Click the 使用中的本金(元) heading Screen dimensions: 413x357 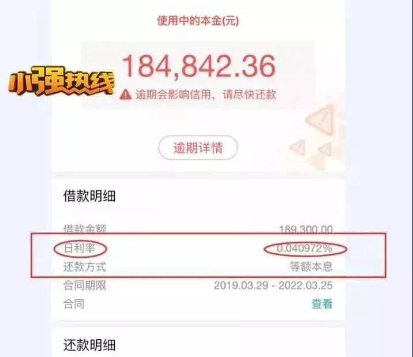198,21
